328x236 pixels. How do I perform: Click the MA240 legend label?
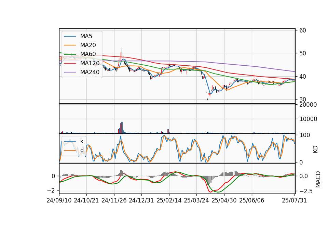(x=90, y=72)
